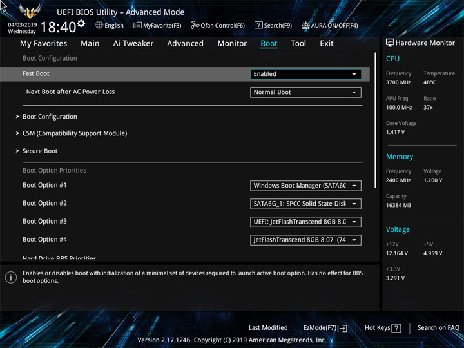
Task: Click +5V value 4.959 V
Action: point(433,253)
